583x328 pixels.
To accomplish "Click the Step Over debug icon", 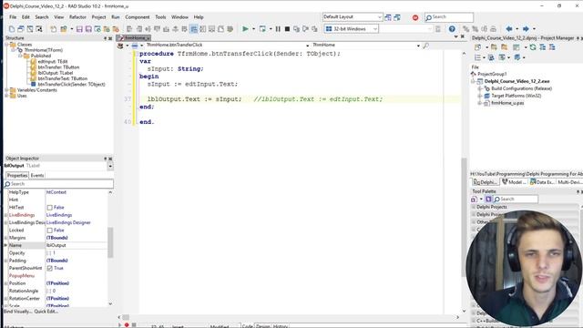I will (306, 28).
